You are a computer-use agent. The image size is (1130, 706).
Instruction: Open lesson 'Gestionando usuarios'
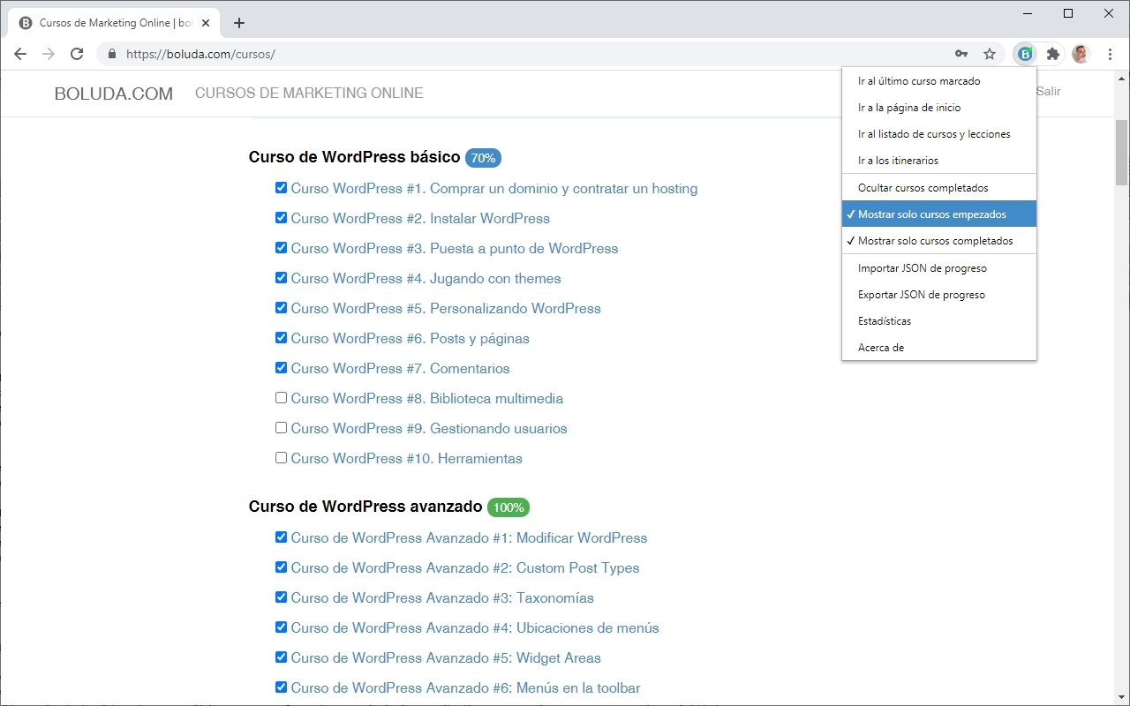pyautogui.click(x=429, y=429)
